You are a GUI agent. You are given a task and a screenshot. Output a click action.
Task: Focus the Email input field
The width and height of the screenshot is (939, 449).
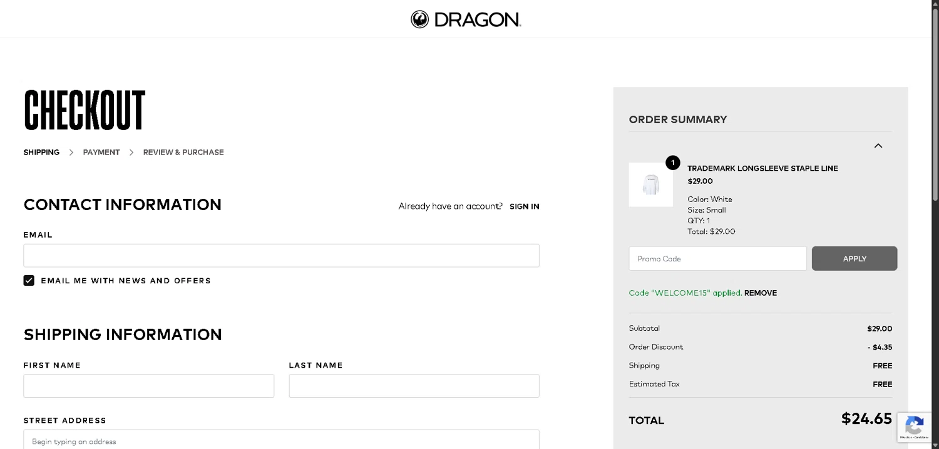click(x=281, y=256)
